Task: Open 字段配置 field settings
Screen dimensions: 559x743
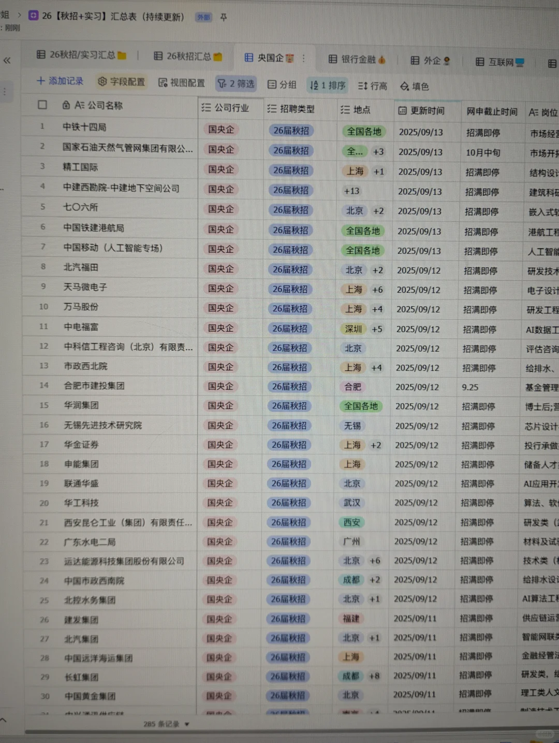Action: (x=122, y=82)
